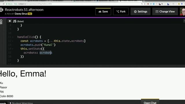Click the handleClick method name
The height and width of the screenshot is (104, 185).
coord(26,37)
